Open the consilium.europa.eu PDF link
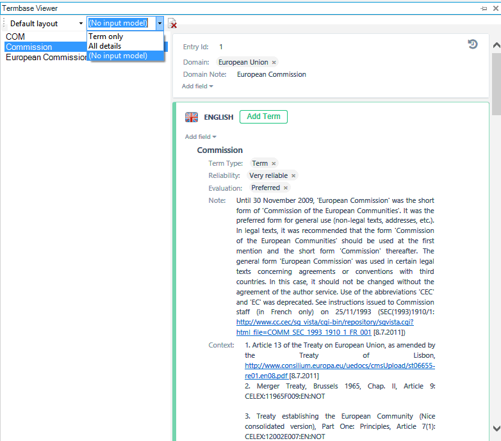Viewport: 501px width, 441px height. pos(340,371)
